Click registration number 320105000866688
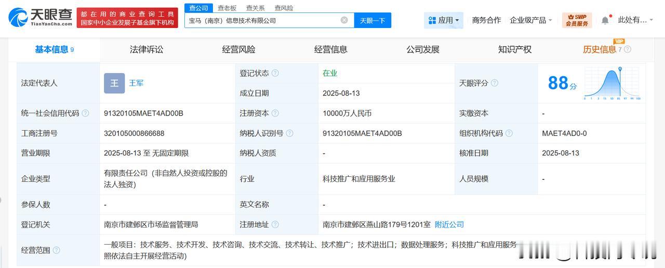Screen dimensions: 665x268 click(134, 133)
